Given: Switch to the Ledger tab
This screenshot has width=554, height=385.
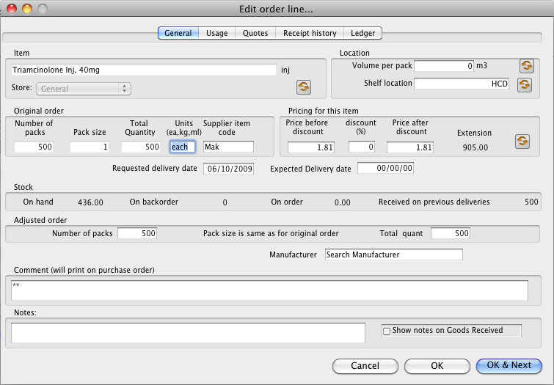Looking at the screenshot, I should (x=363, y=33).
